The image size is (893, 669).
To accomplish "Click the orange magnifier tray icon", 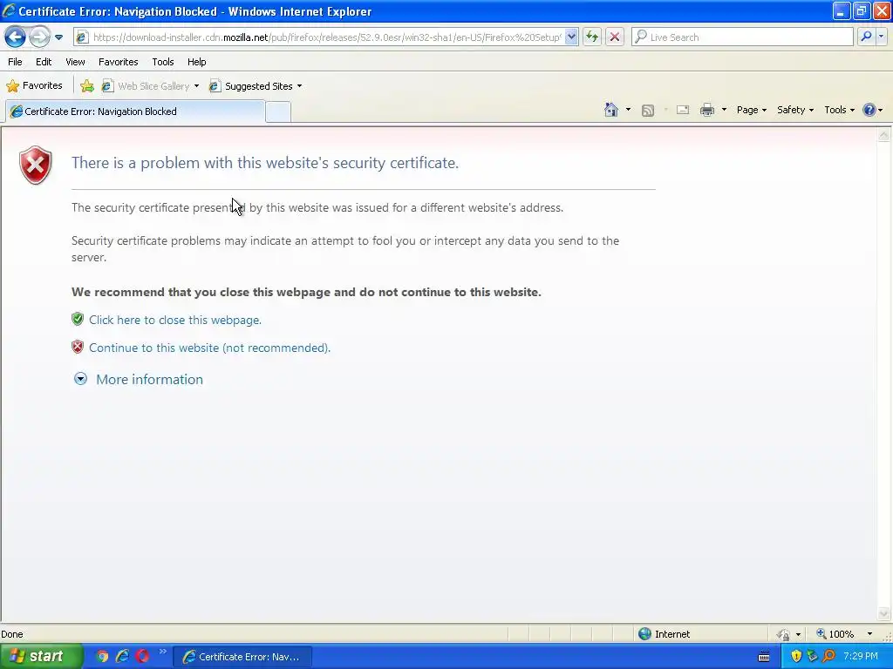I will (x=828, y=657).
